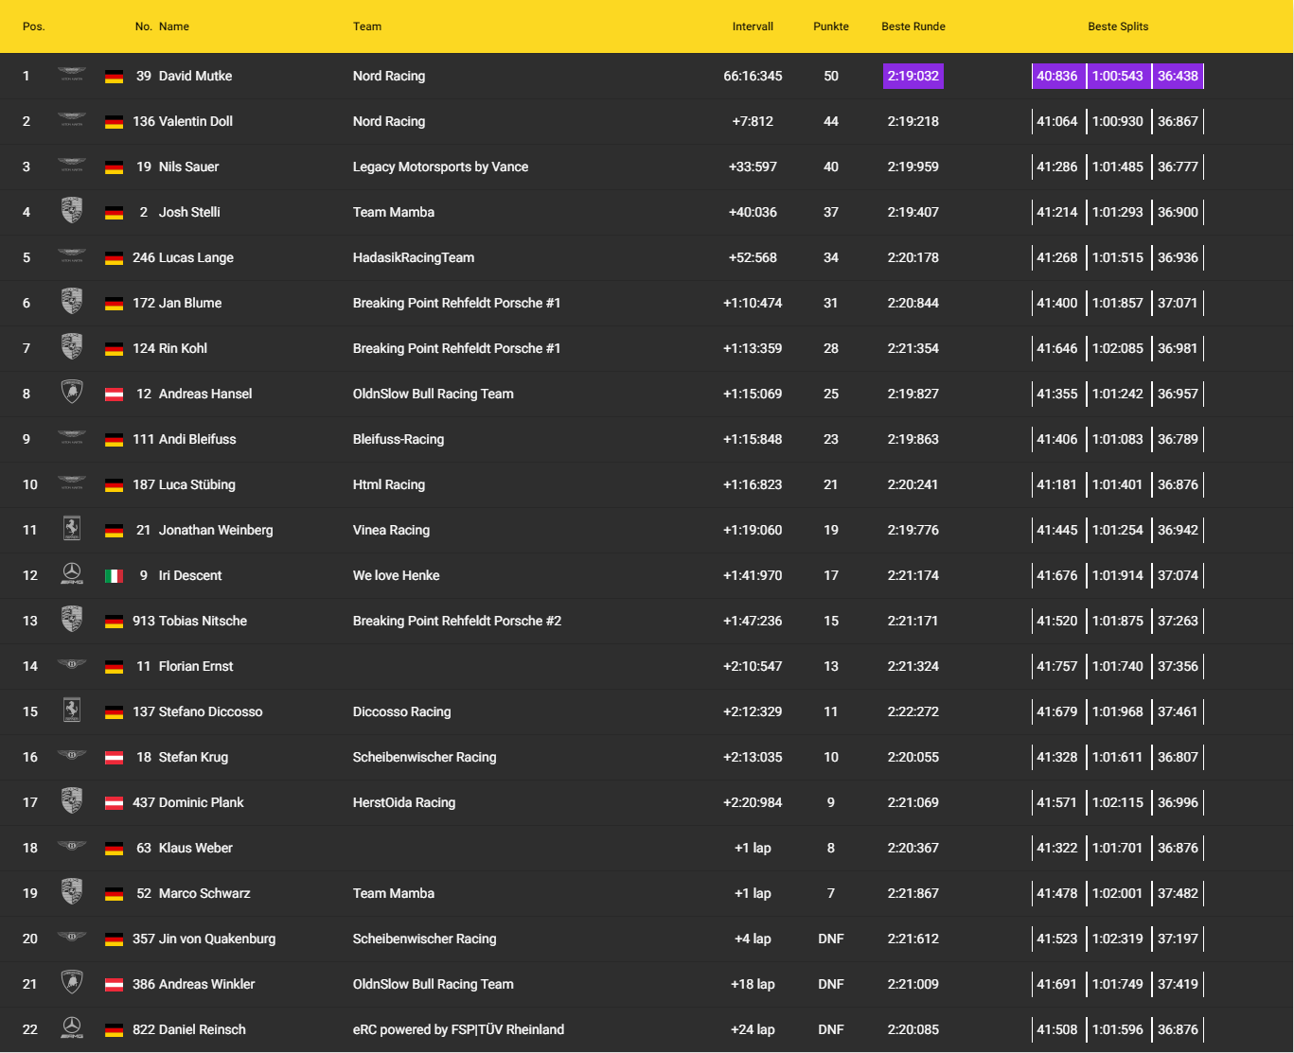1294x1053 pixels.
Task: Click the Italian flag beside Iri Descent
Action: pyautogui.click(x=114, y=576)
